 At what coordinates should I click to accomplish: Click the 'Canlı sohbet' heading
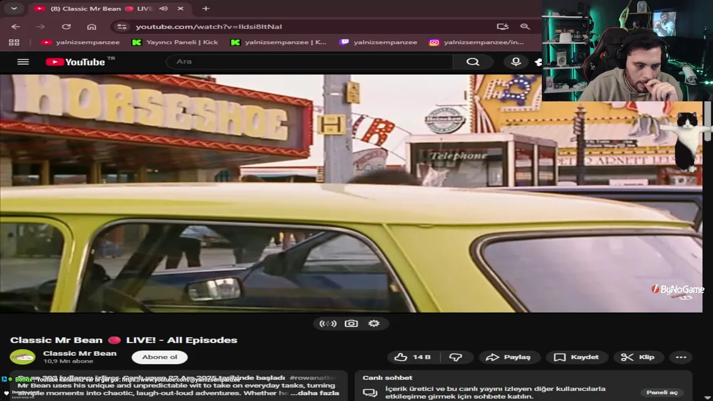coord(388,378)
